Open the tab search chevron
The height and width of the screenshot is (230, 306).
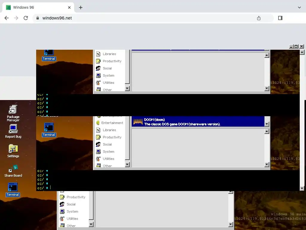point(299,7)
